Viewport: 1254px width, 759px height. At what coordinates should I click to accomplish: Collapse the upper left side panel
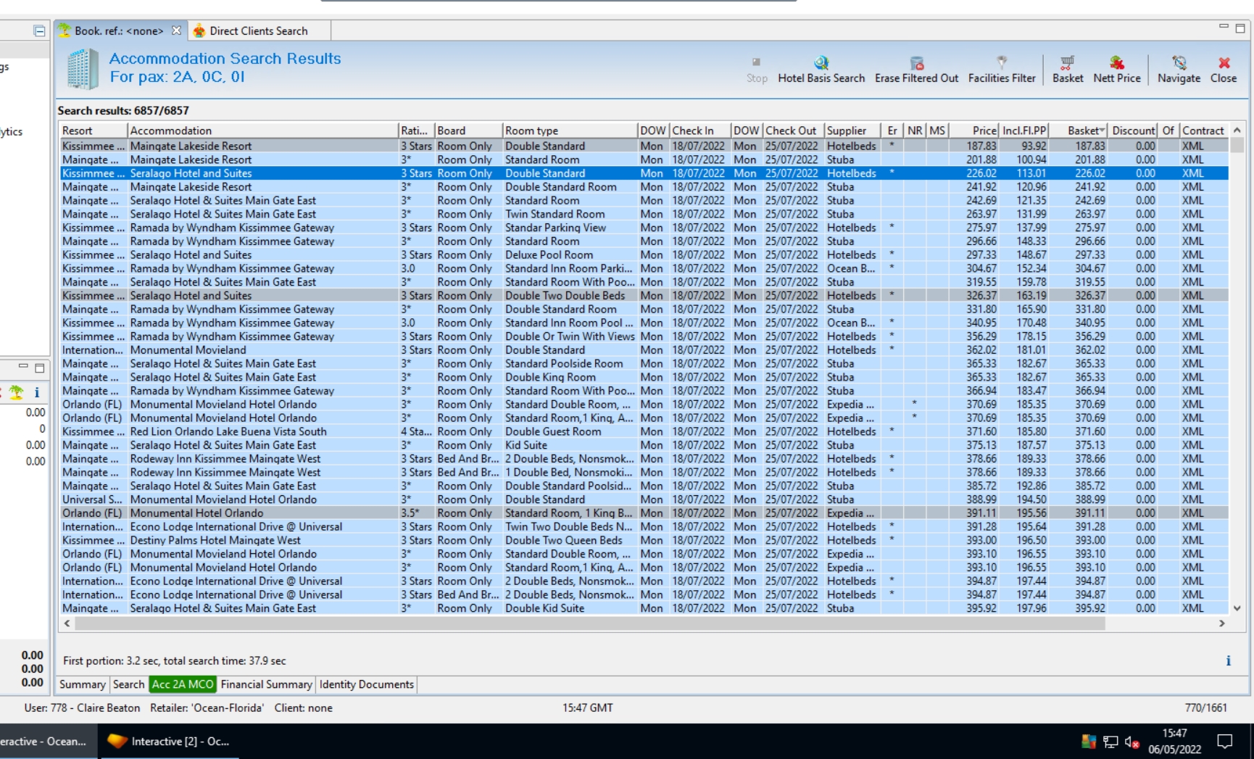(x=39, y=30)
